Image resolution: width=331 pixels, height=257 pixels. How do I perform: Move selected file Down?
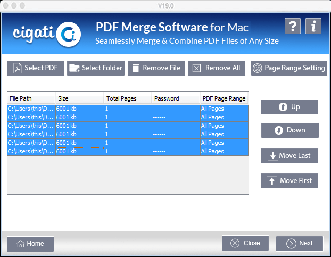(290, 130)
